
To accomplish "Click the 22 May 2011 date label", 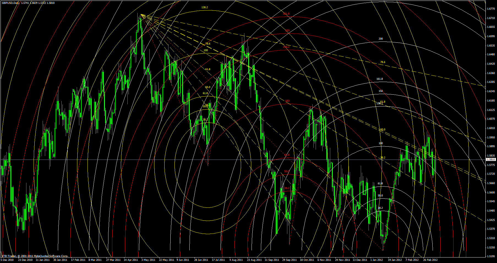I will coord(166,260).
